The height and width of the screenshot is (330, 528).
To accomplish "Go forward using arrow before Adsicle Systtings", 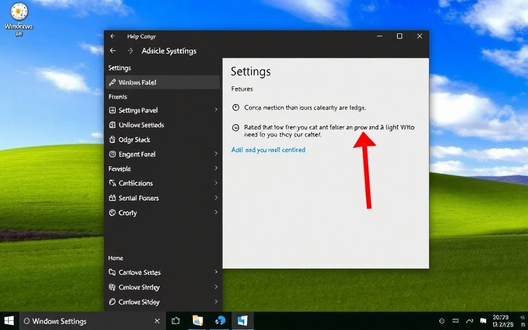I will (x=130, y=51).
